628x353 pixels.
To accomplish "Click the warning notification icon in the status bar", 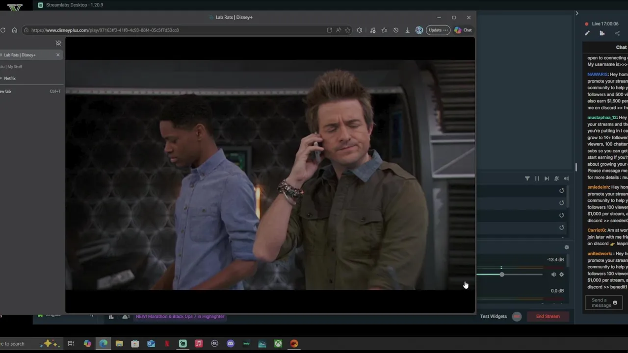I will click(x=126, y=317).
